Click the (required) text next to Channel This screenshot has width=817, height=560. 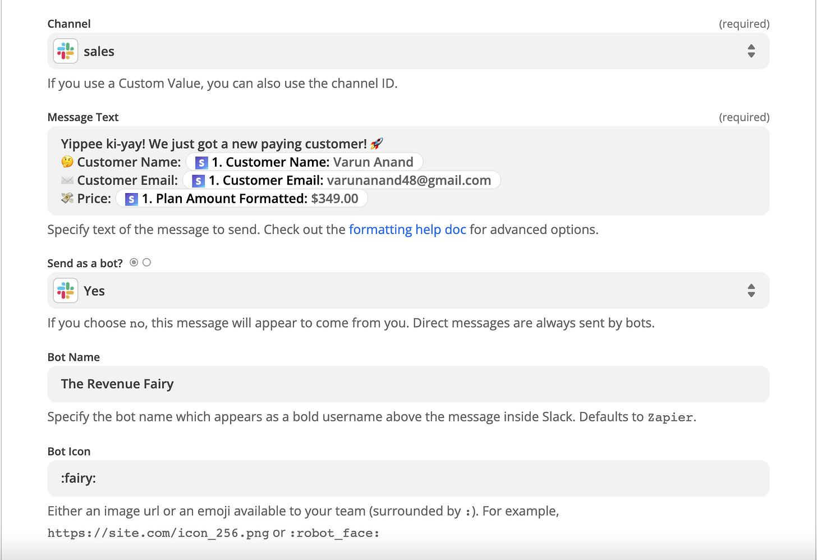tap(744, 24)
